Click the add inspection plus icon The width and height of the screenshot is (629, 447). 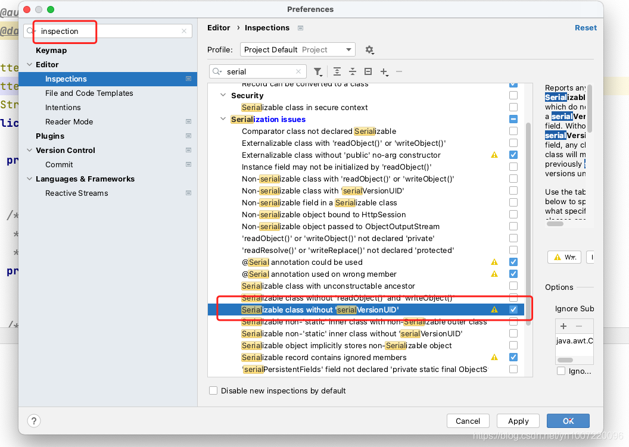(x=384, y=72)
